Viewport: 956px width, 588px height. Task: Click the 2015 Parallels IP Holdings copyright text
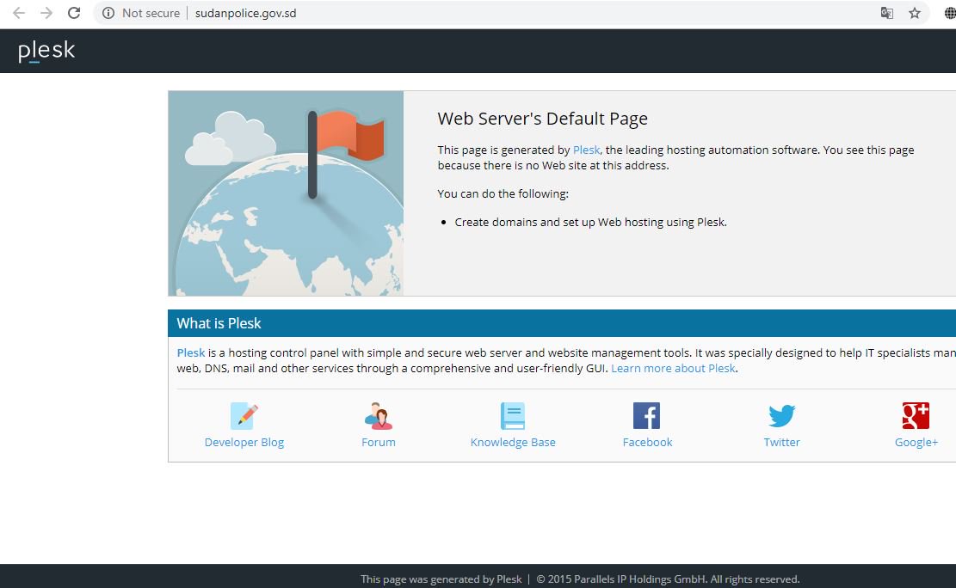[x=668, y=579]
